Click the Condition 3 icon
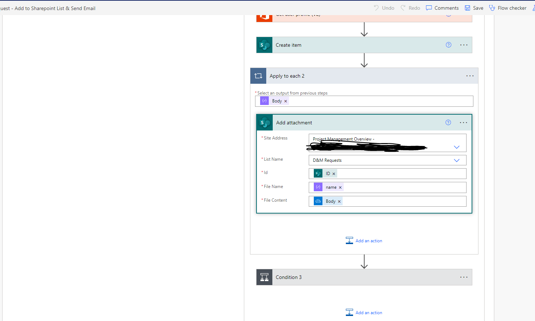The width and height of the screenshot is (535, 321). coord(264,277)
